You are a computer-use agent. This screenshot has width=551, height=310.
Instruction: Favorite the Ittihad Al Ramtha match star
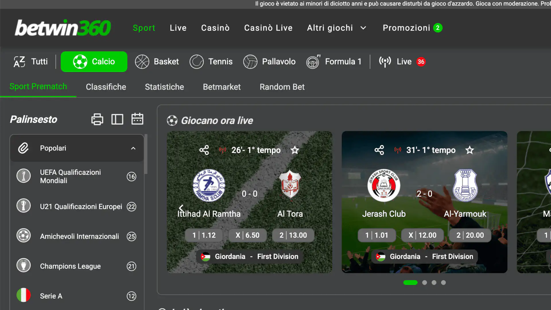click(x=295, y=150)
